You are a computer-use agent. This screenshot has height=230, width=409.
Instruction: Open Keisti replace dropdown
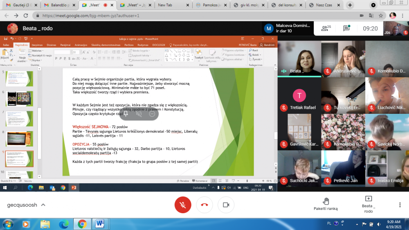(255, 55)
